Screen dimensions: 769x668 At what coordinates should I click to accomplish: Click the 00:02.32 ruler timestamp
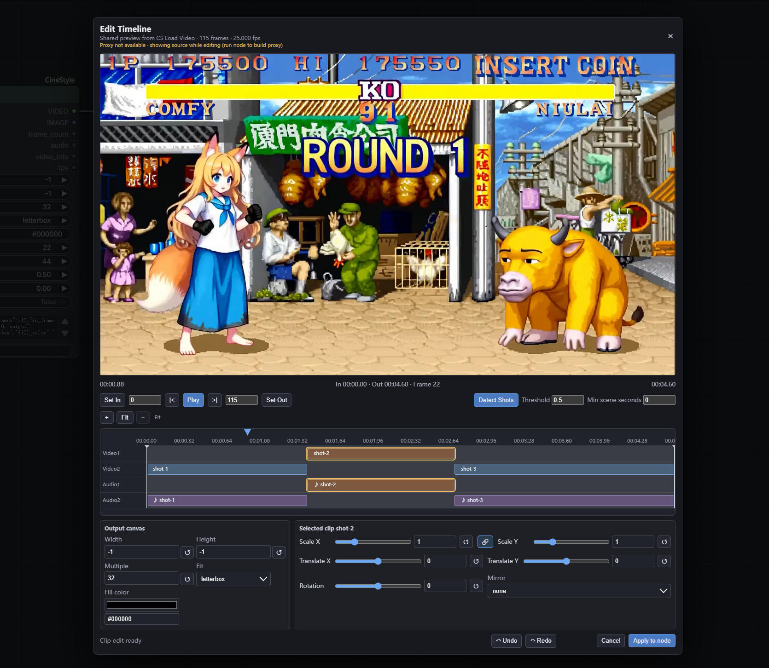coord(410,441)
